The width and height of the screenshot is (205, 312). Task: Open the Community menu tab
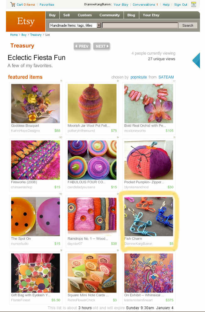109,15
